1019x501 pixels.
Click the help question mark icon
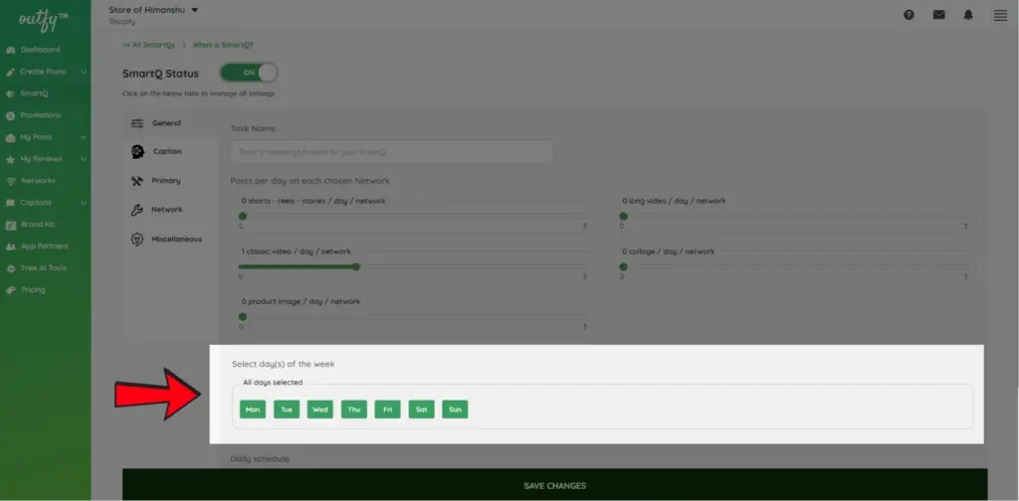coord(909,15)
